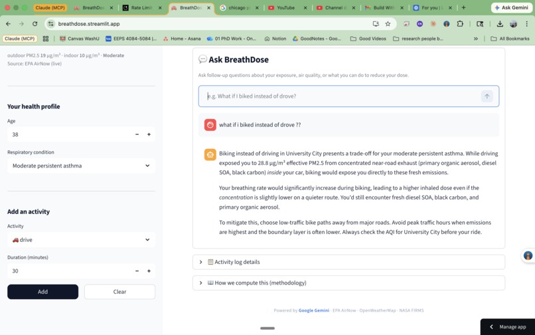This screenshot has height=335, width=535.
Task: Decrease Age with minus button
Action: [137, 134]
